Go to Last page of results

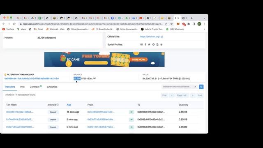click(x=200, y=95)
